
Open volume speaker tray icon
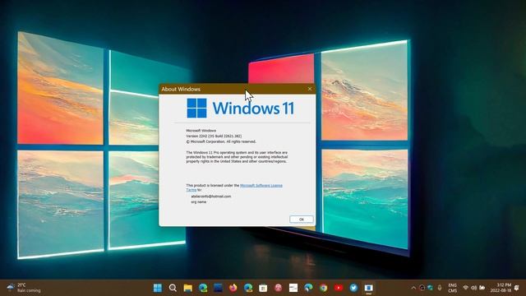[x=473, y=288]
